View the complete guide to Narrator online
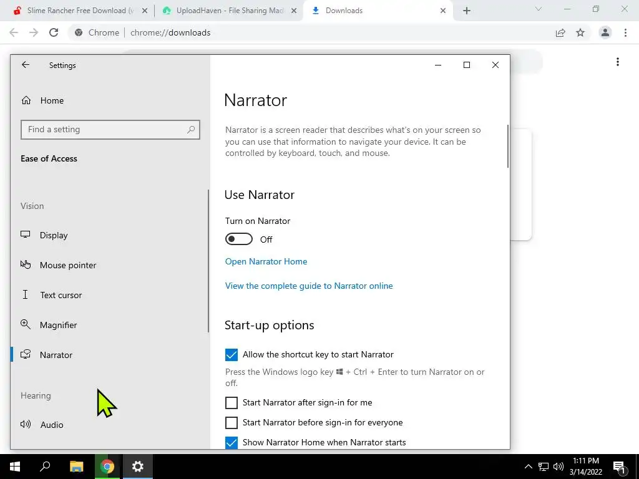This screenshot has height=479, width=639. point(309,286)
